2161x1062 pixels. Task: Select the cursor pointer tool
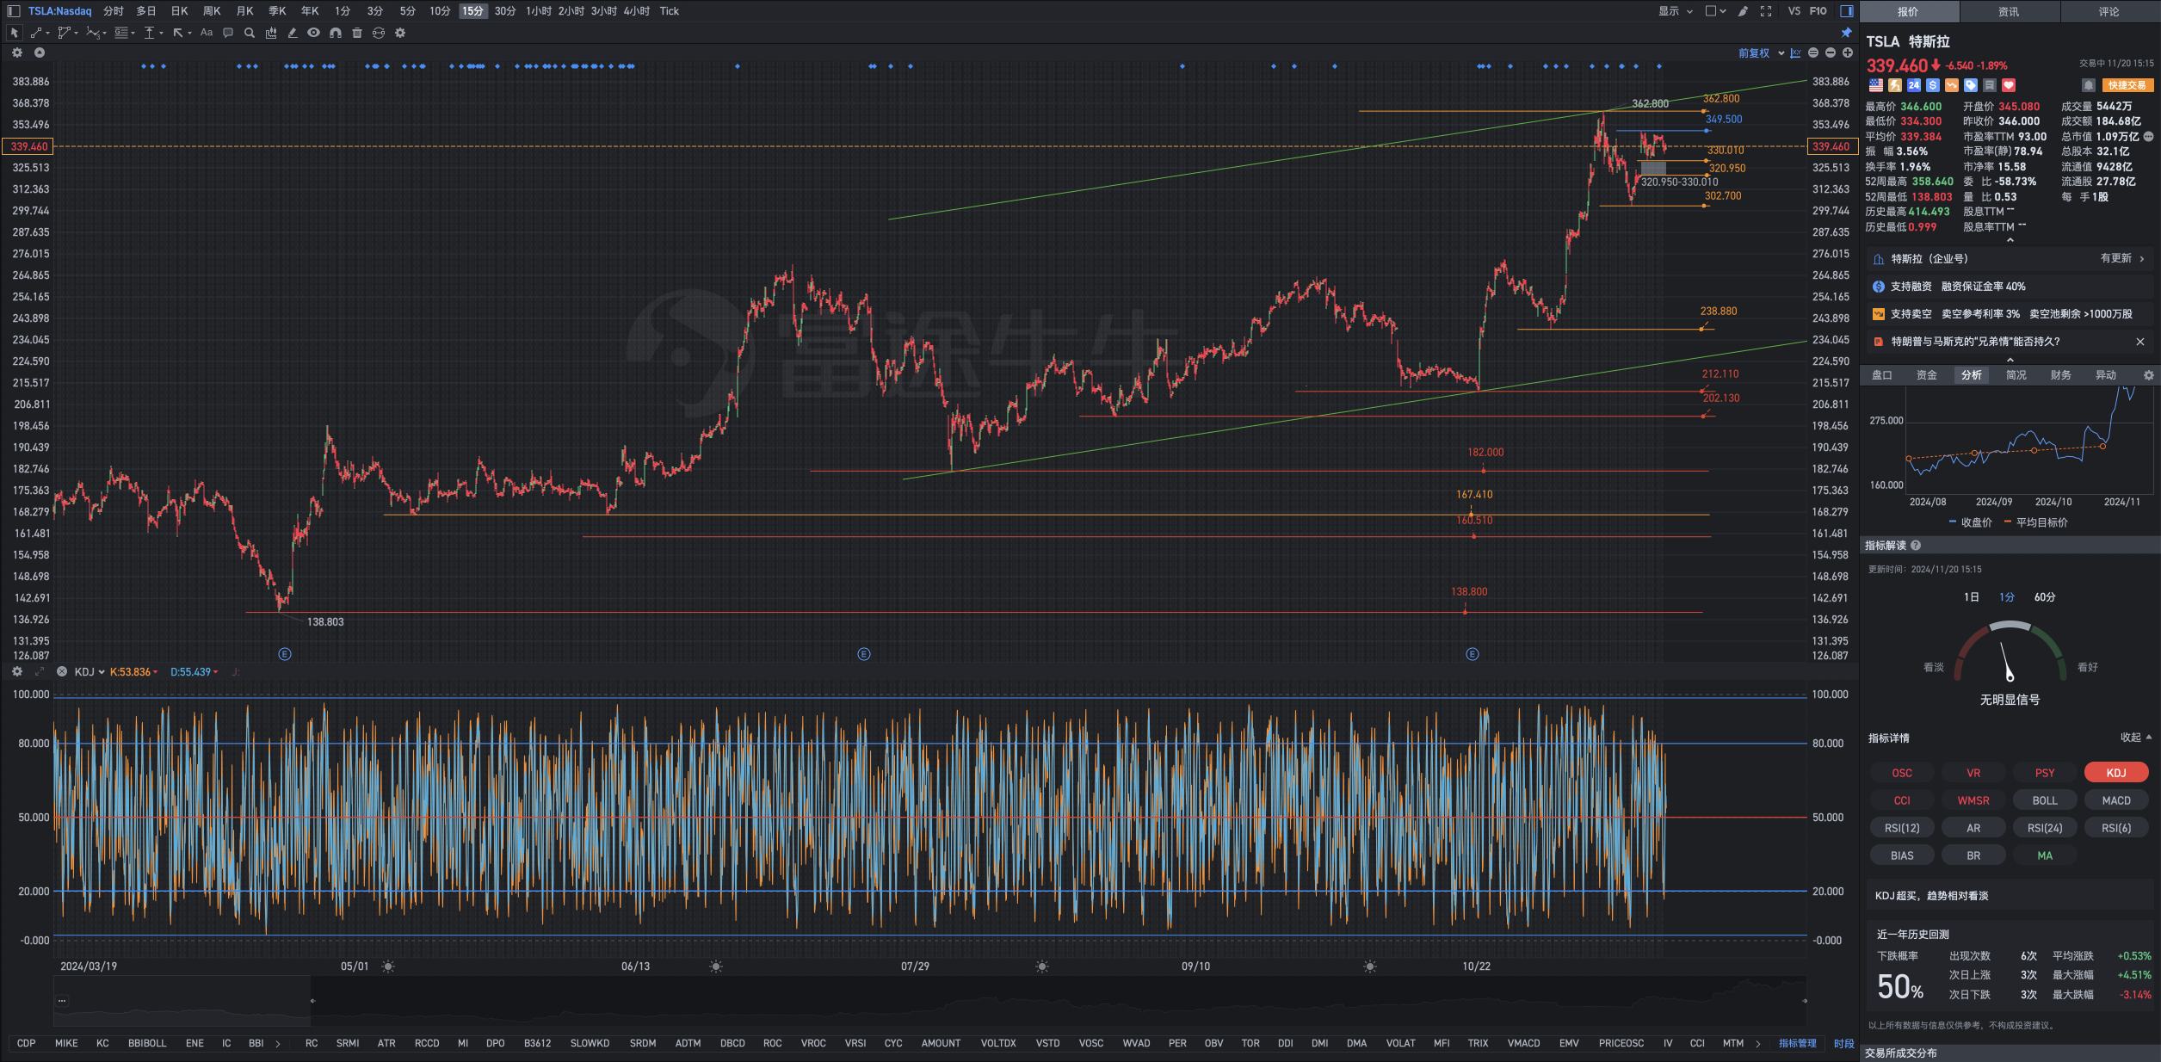[x=14, y=33]
